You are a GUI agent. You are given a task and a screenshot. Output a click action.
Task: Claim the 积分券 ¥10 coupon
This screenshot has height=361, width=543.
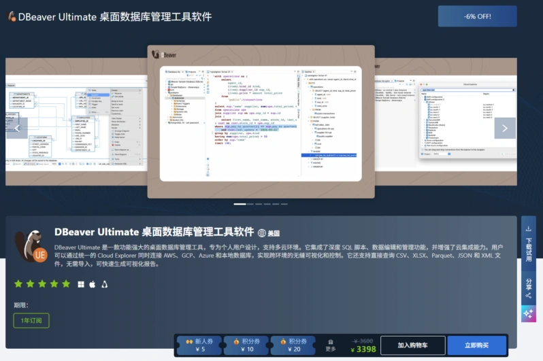[246, 345]
